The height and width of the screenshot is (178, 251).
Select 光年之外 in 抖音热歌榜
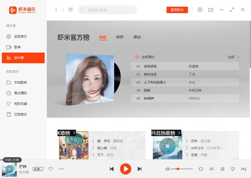[x=197, y=148]
